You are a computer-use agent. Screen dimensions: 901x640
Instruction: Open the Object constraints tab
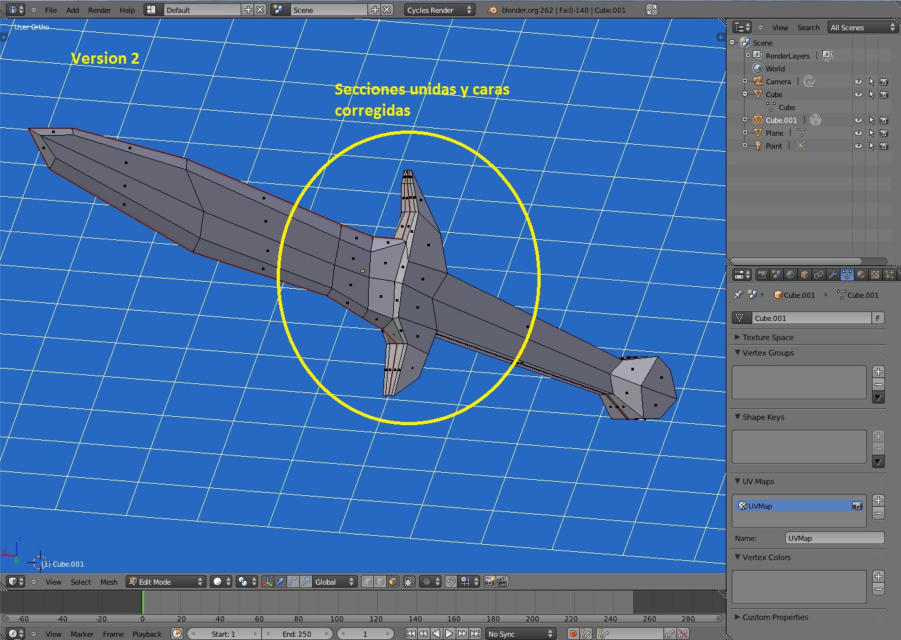[819, 275]
